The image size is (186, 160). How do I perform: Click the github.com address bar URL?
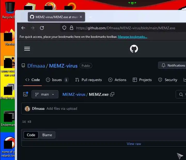point(126,28)
